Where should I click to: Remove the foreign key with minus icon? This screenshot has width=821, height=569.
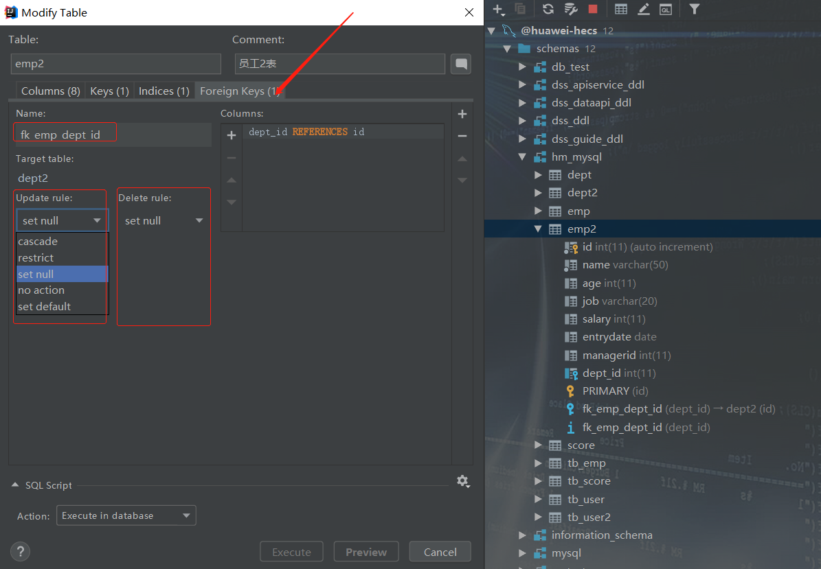pyautogui.click(x=462, y=136)
